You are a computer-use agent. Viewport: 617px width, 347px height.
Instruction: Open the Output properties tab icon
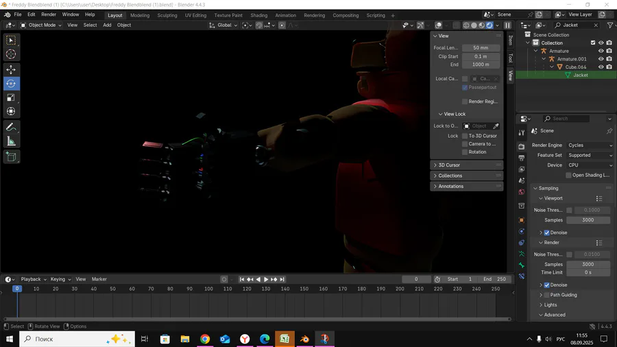[522, 158]
